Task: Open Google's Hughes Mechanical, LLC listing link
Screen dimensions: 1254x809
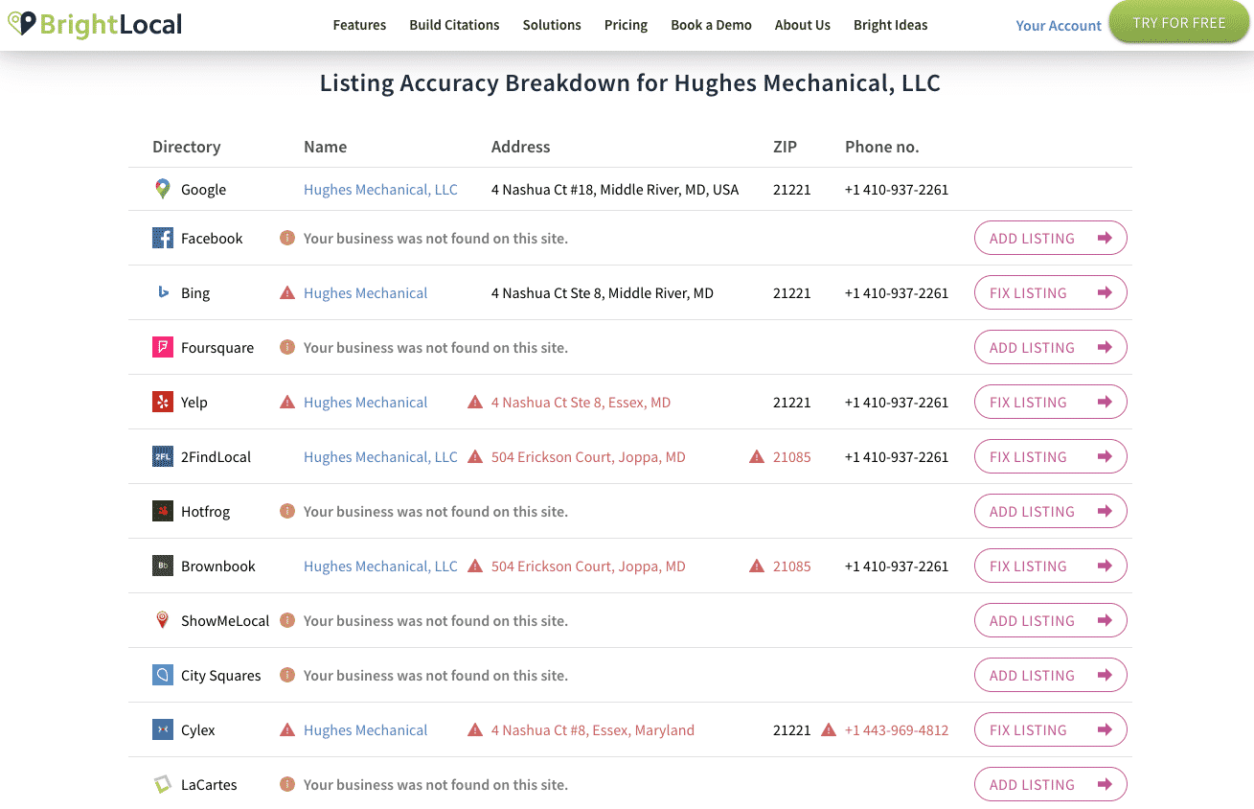Action: pyautogui.click(x=380, y=190)
